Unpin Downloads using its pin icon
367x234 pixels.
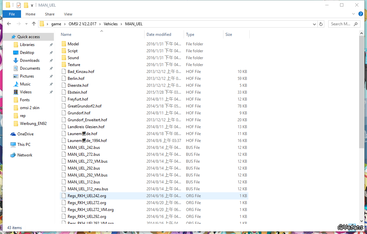pos(51,60)
